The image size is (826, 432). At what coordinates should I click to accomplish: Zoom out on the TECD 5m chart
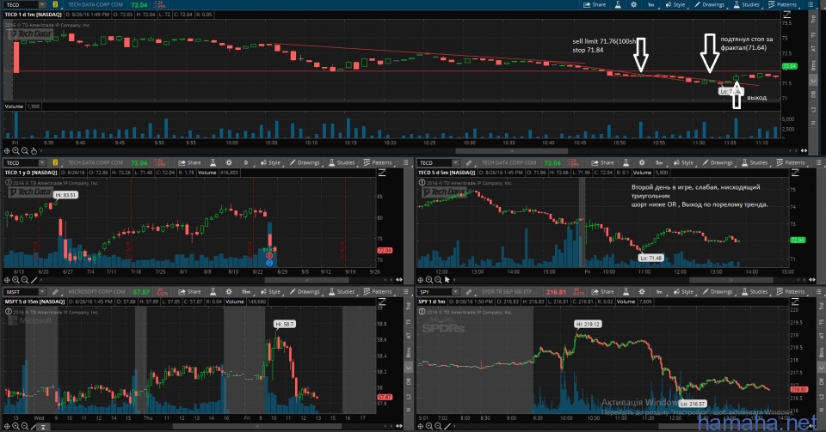click(438, 280)
